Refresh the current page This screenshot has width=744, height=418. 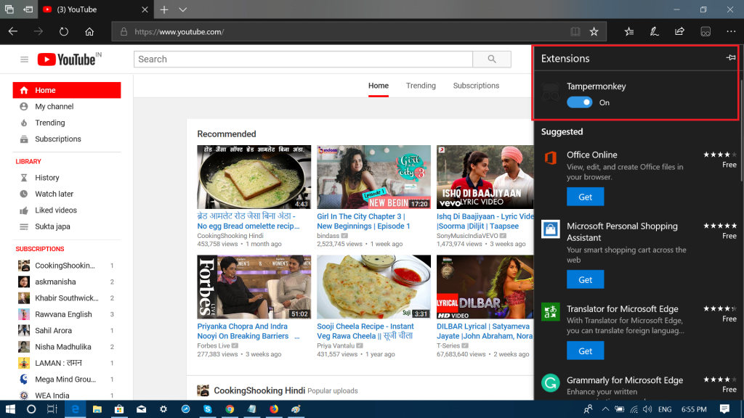click(x=64, y=32)
